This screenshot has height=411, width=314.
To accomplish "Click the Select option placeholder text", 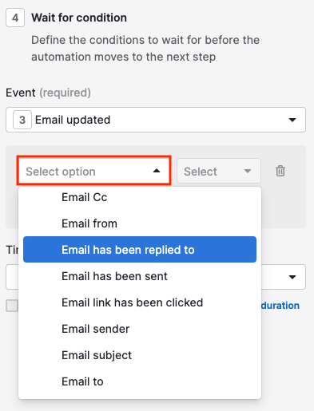I will point(61,172).
